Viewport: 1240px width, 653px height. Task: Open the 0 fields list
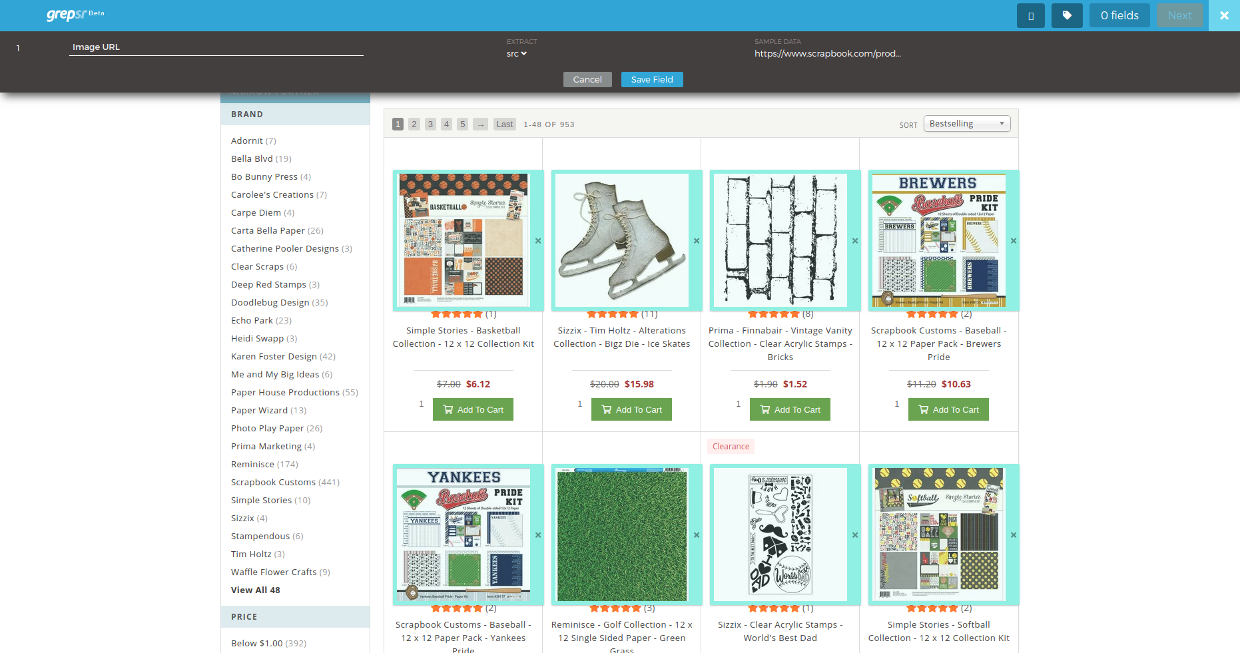1119,15
